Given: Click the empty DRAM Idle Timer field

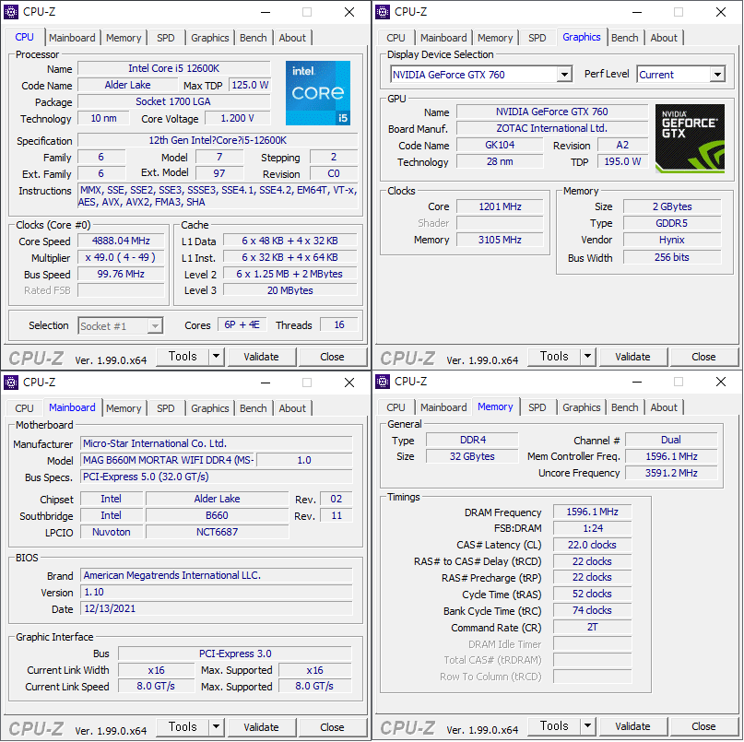Looking at the screenshot, I should pos(592,644).
